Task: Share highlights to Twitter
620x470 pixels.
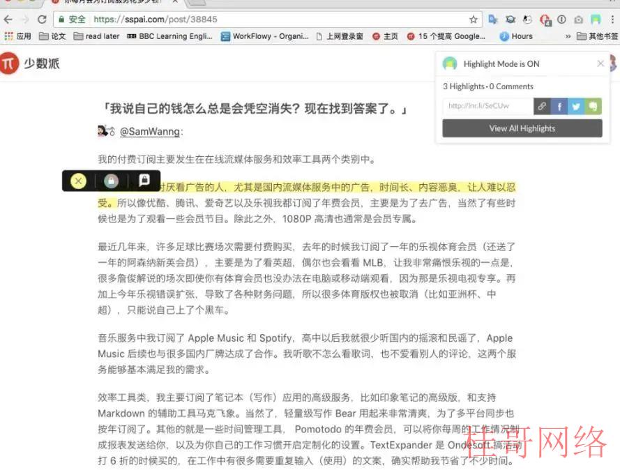Action: [x=576, y=106]
